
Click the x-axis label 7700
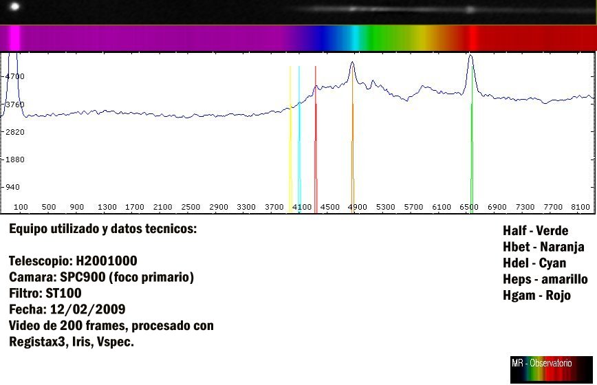pos(553,207)
